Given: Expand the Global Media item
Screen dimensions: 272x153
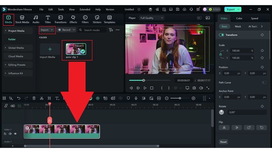Looking at the screenshot, I should click(x=5, y=48).
